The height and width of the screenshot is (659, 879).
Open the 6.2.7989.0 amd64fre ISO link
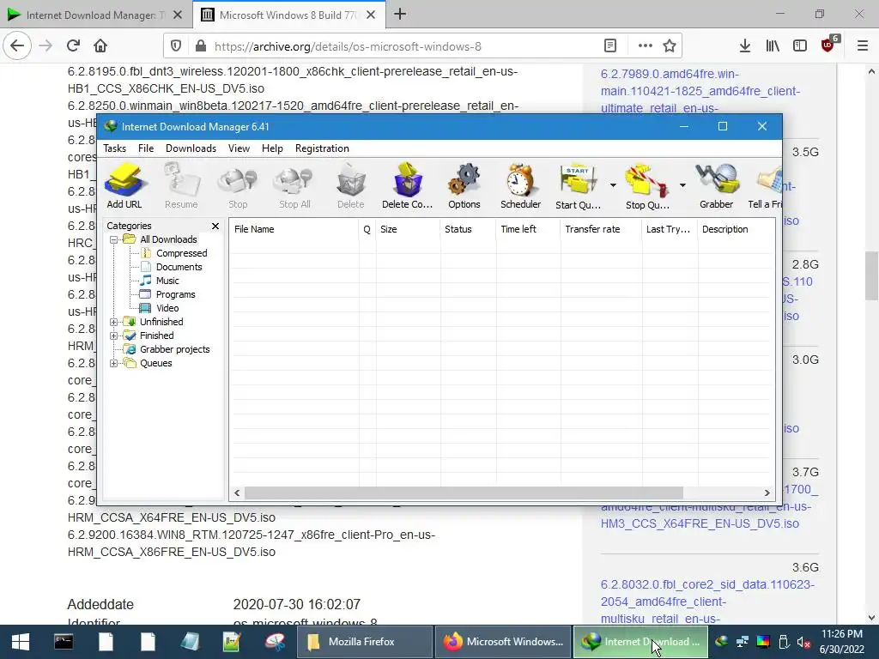(x=700, y=91)
